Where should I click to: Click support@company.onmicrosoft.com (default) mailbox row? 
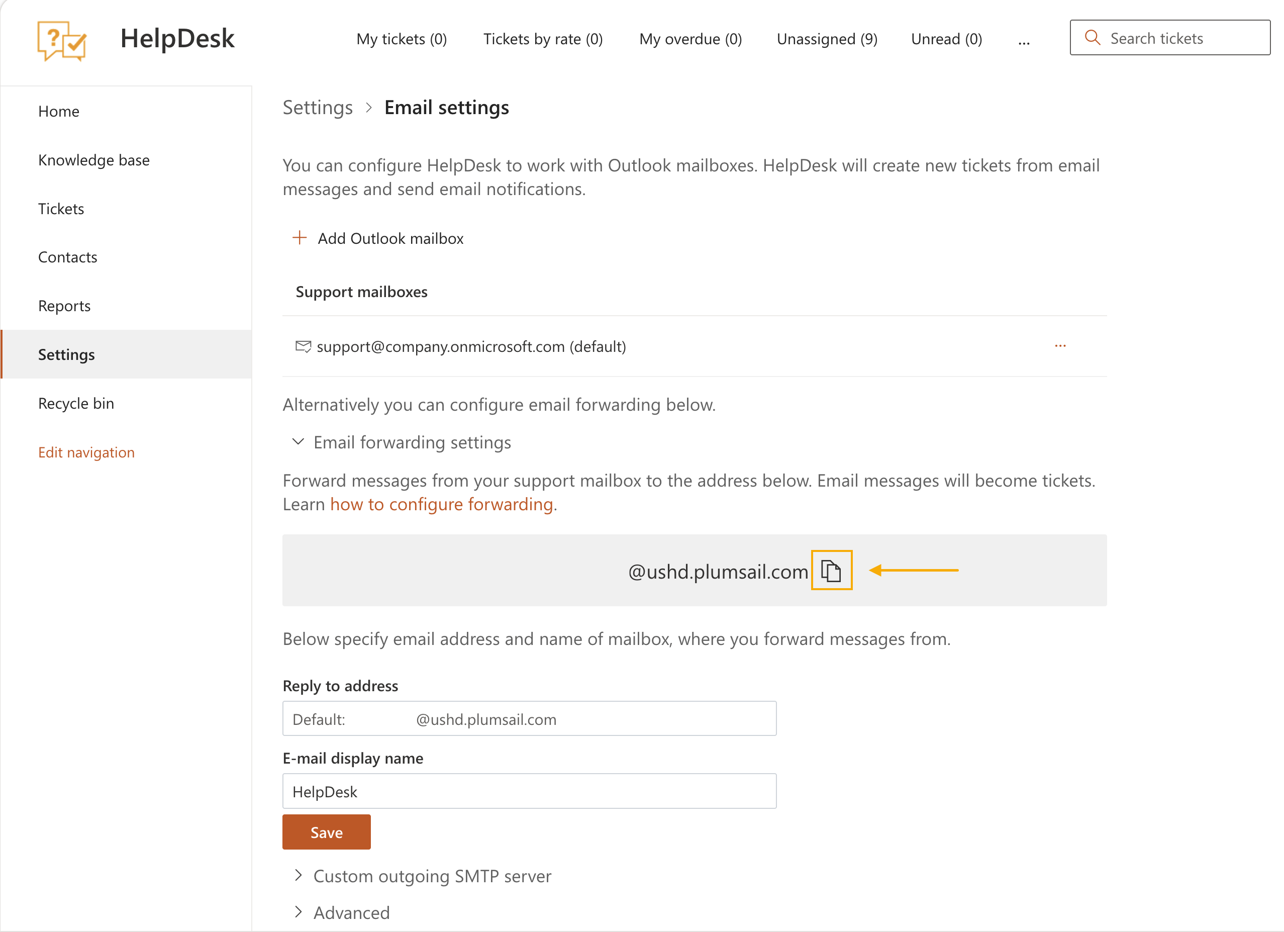pos(695,346)
